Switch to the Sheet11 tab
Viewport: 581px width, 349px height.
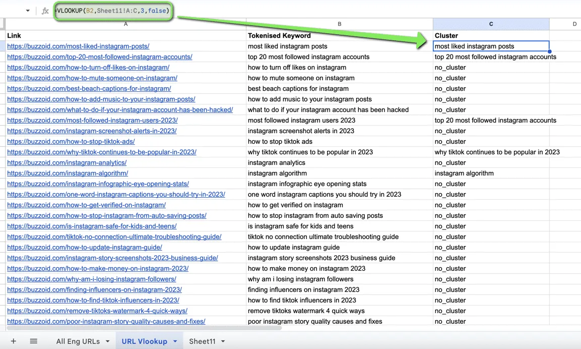[202, 341]
